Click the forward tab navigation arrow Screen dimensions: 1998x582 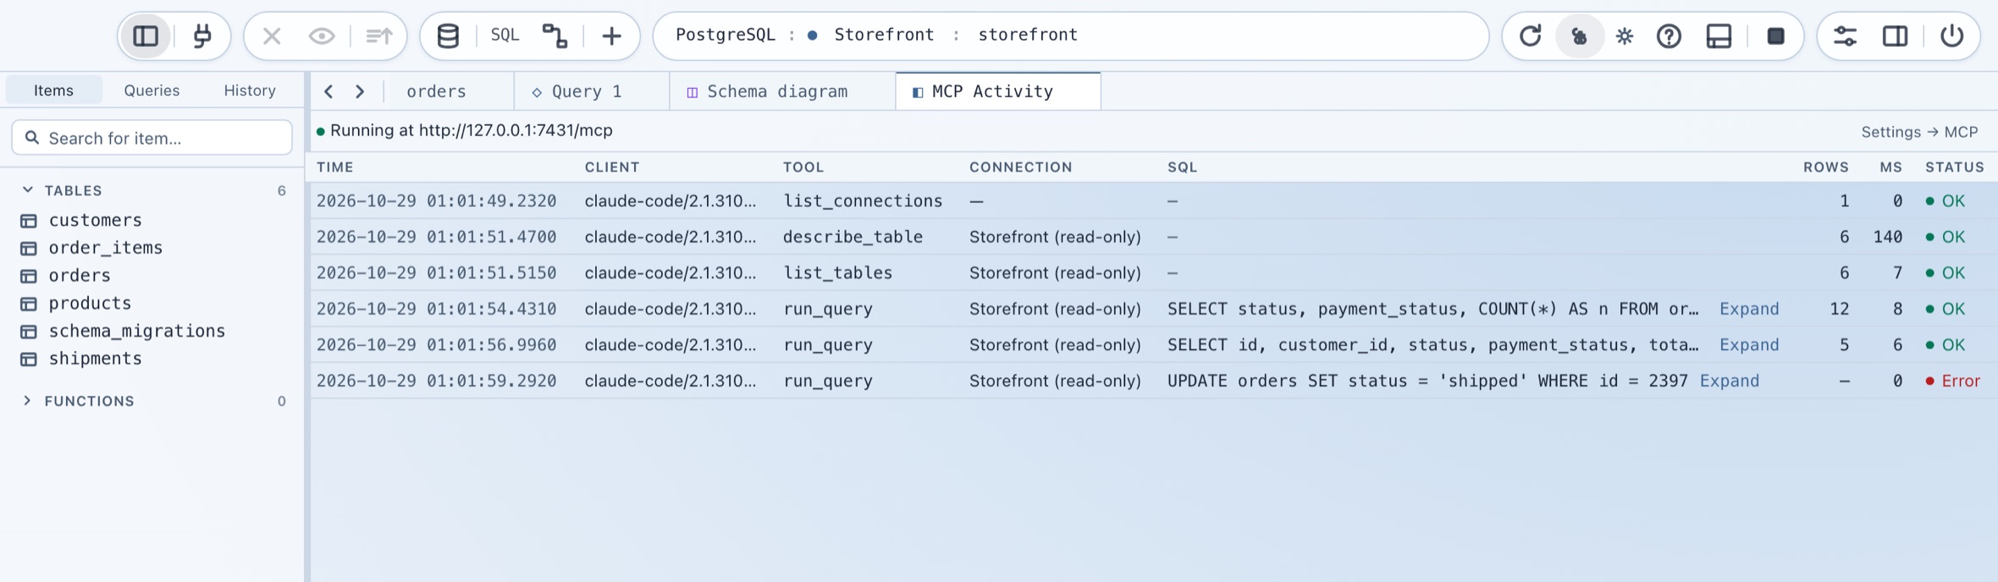point(360,91)
